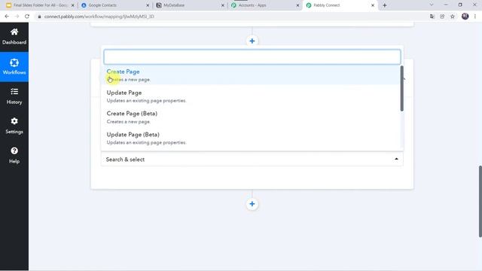Close the Google Contacts tab

[x=148, y=5]
